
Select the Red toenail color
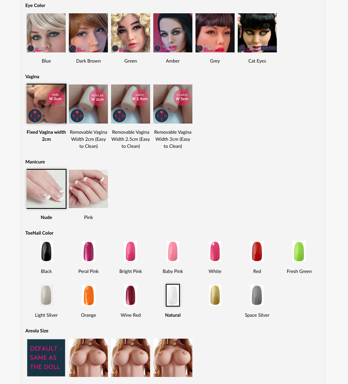(257, 251)
